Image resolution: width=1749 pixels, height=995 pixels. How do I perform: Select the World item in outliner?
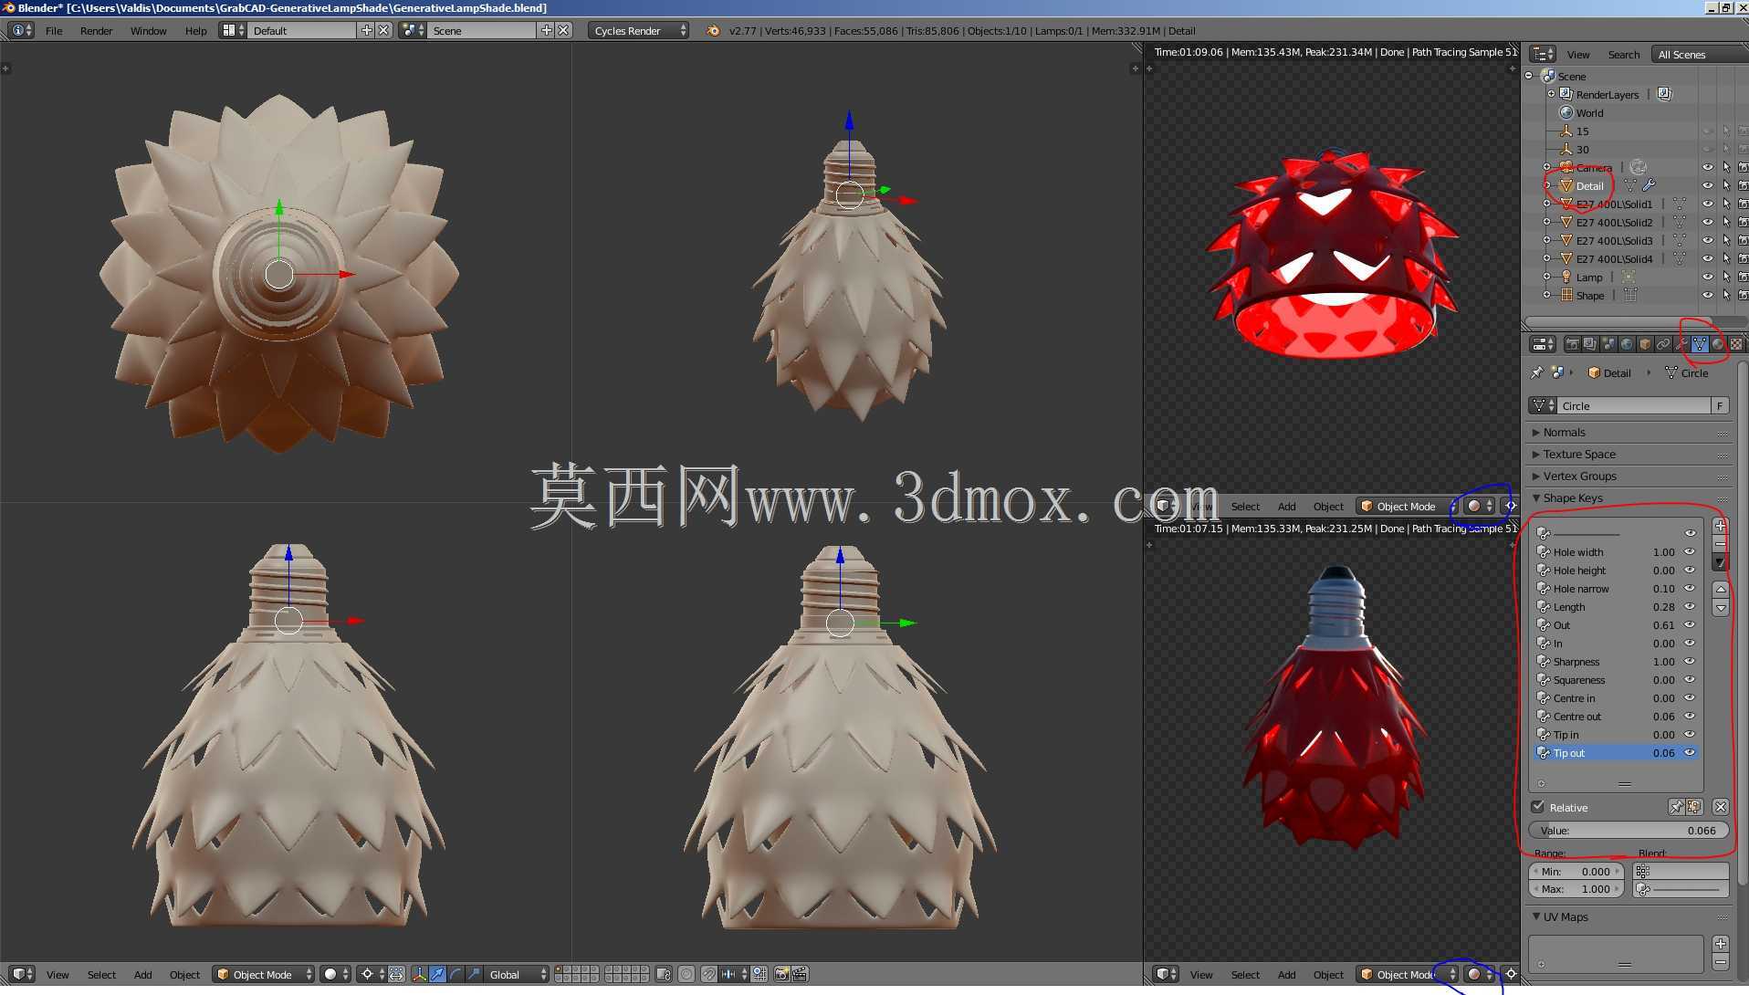(x=1588, y=112)
